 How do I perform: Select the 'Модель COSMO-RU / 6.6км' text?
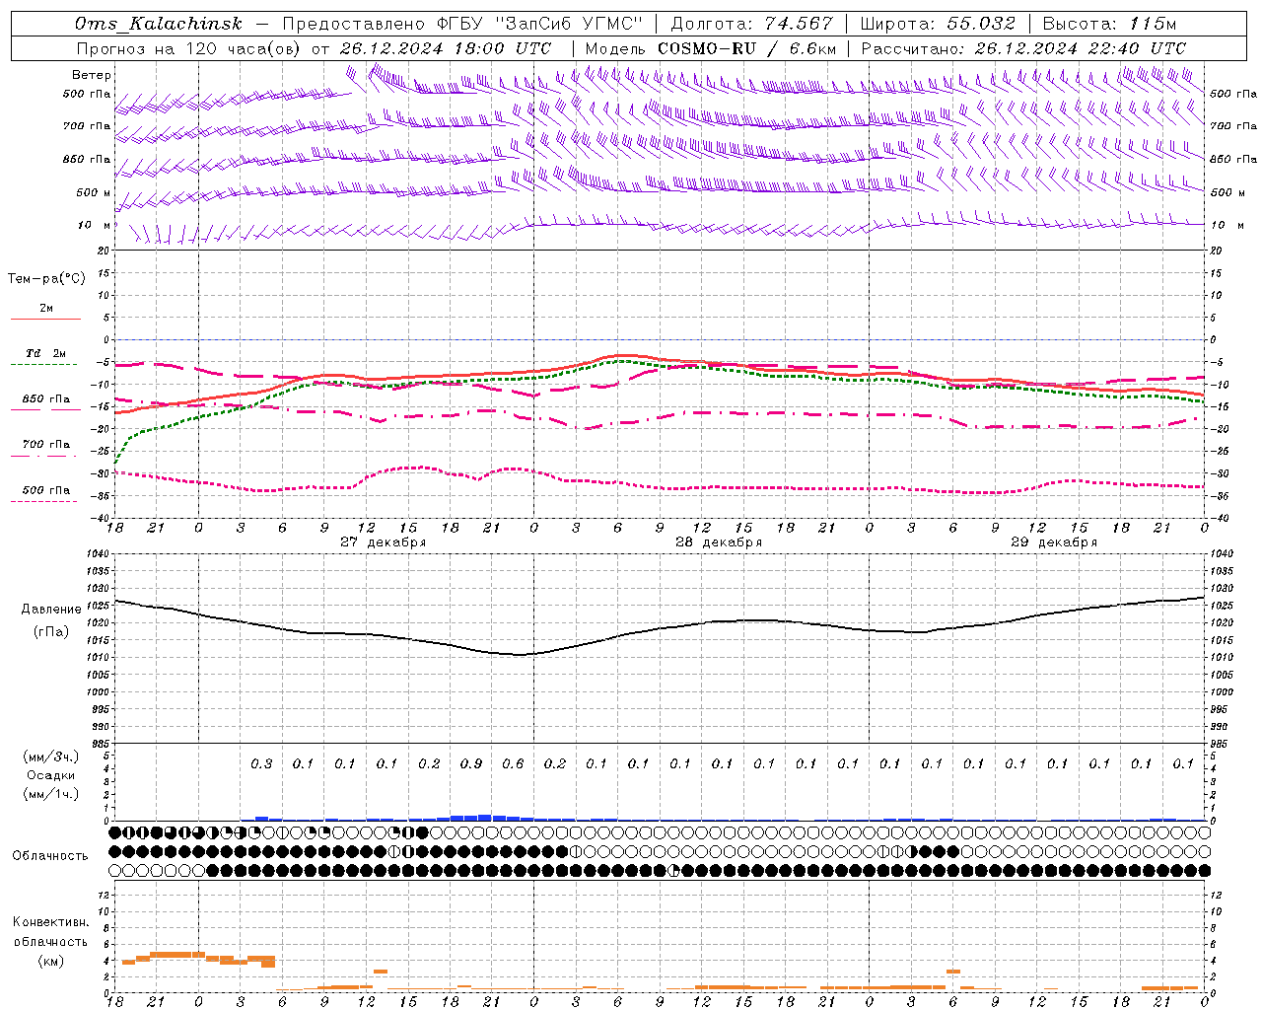point(711,48)
